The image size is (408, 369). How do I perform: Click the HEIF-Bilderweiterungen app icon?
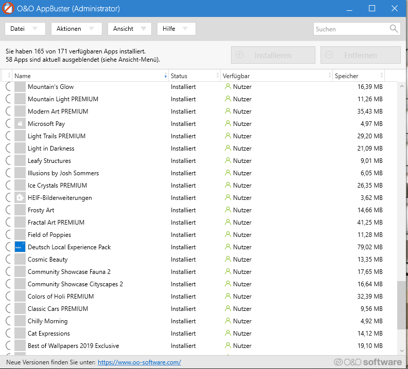[x=20, y=198]
